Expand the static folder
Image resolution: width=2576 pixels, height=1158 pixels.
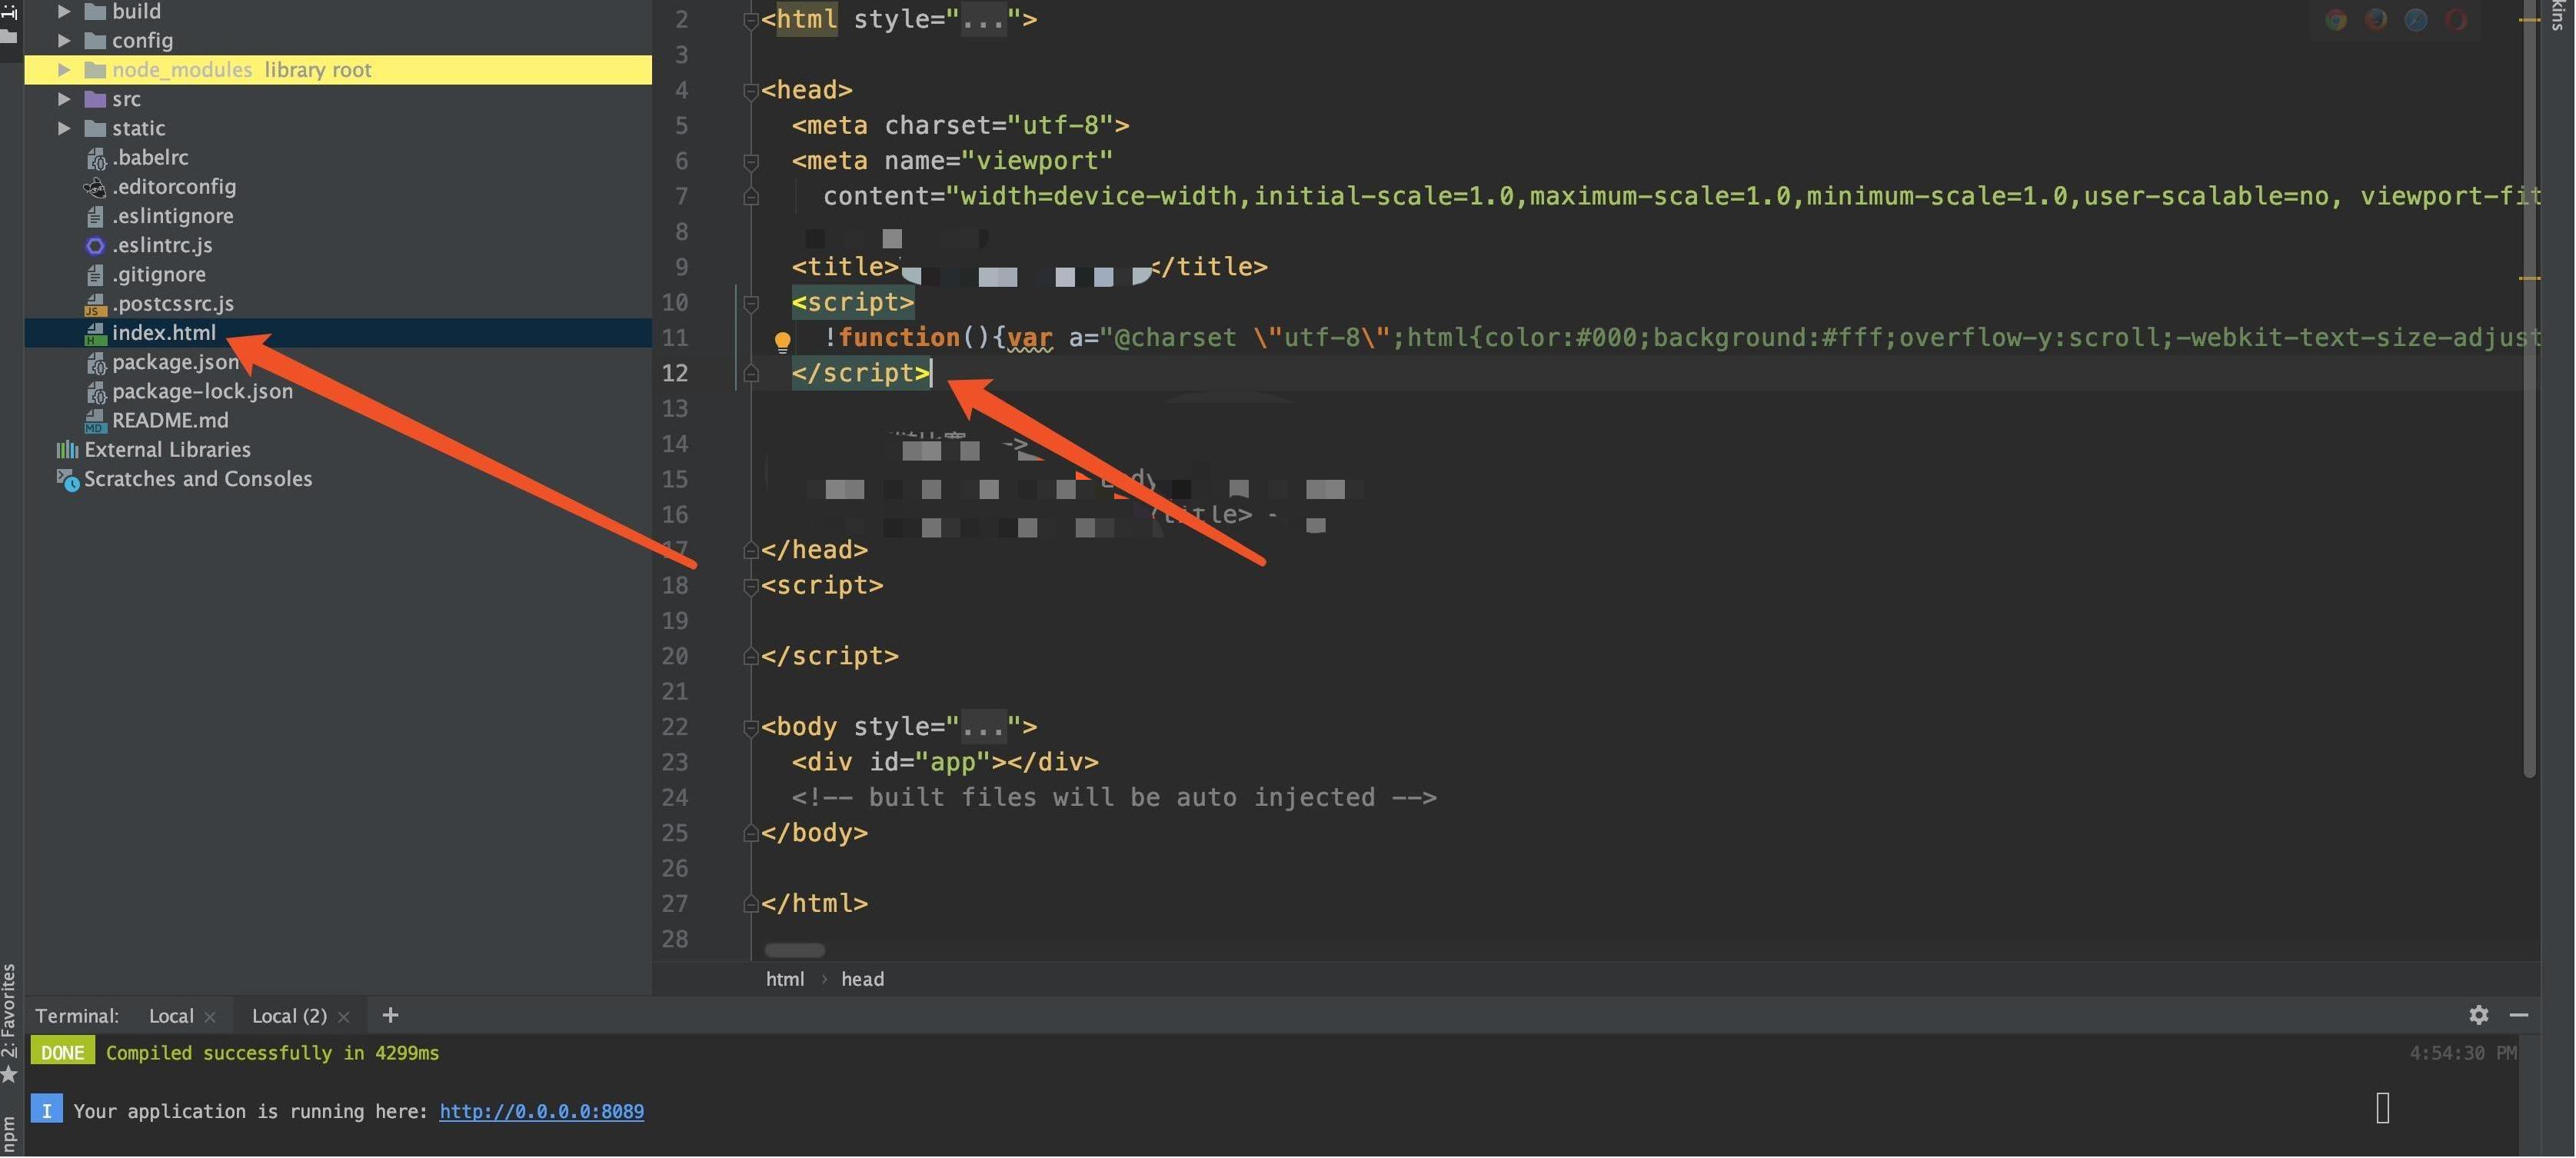(x=64, y=128)
